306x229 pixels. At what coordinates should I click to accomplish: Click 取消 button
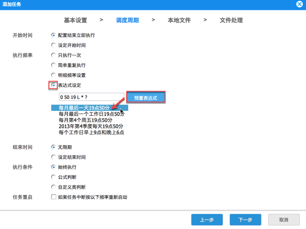point(284,220)
